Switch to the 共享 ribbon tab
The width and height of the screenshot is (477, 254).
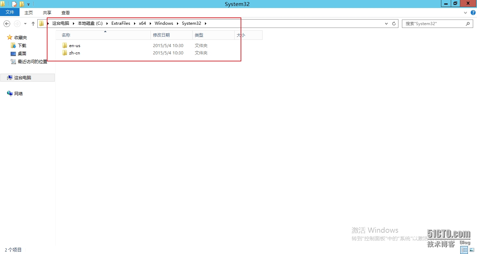pos(47,13)
